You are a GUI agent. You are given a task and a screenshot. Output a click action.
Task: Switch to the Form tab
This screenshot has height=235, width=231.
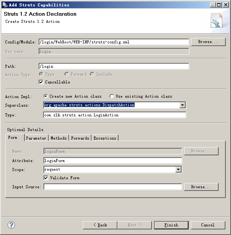point(15,137)
